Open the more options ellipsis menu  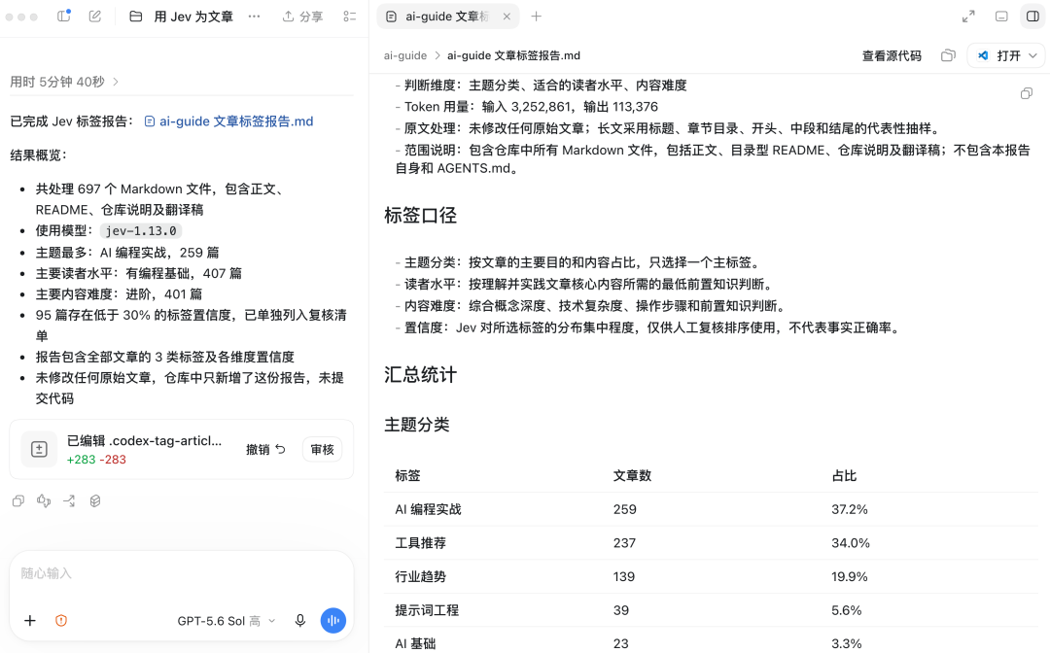point(254,17)
